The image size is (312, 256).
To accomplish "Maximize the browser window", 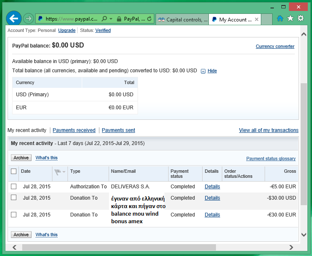I will point(283,7).
